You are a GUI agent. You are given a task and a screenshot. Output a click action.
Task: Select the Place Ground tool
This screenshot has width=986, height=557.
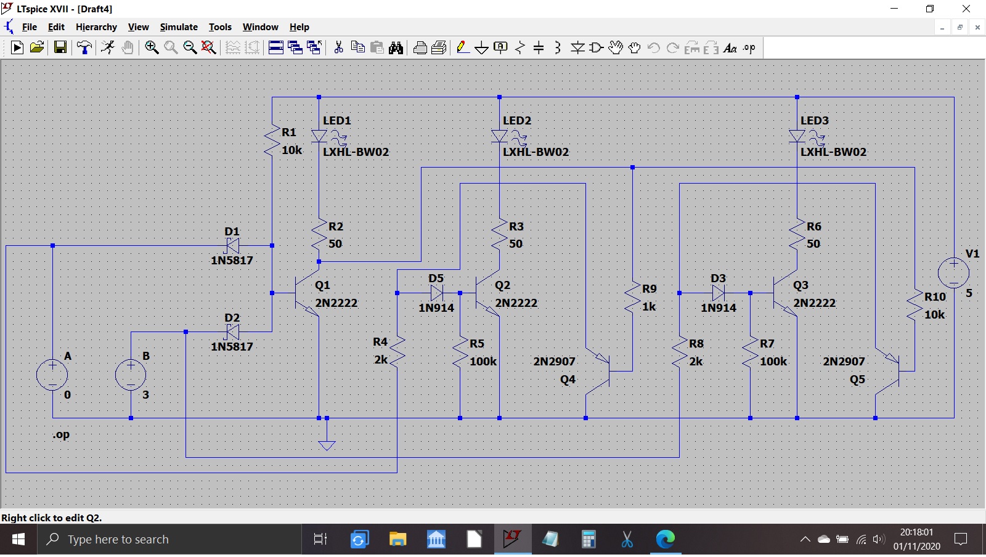[x=482, y=47]
